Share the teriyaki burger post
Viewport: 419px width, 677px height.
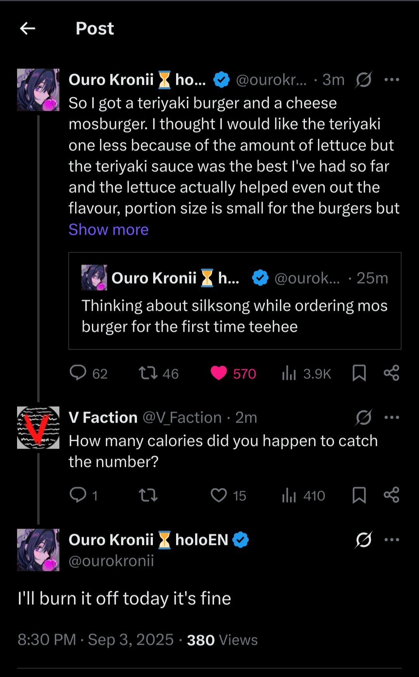(x=391, y=373)
